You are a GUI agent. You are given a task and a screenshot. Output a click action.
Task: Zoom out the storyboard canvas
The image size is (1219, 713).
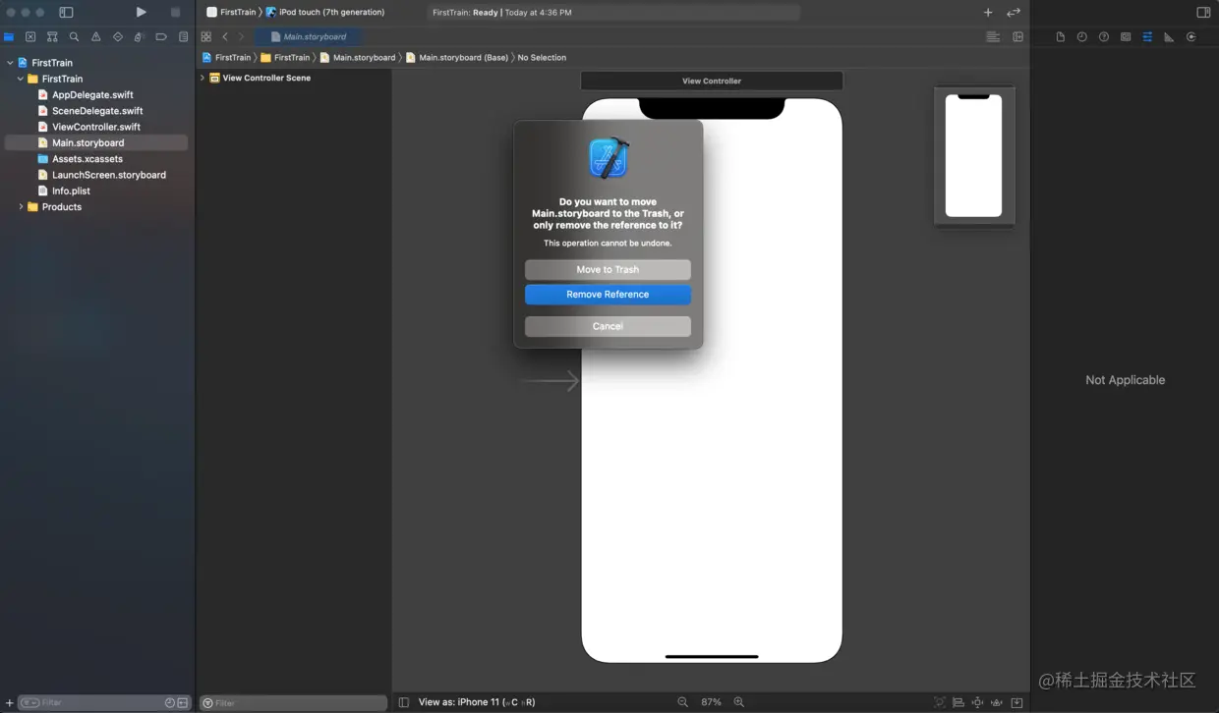(x=682, y=702)
